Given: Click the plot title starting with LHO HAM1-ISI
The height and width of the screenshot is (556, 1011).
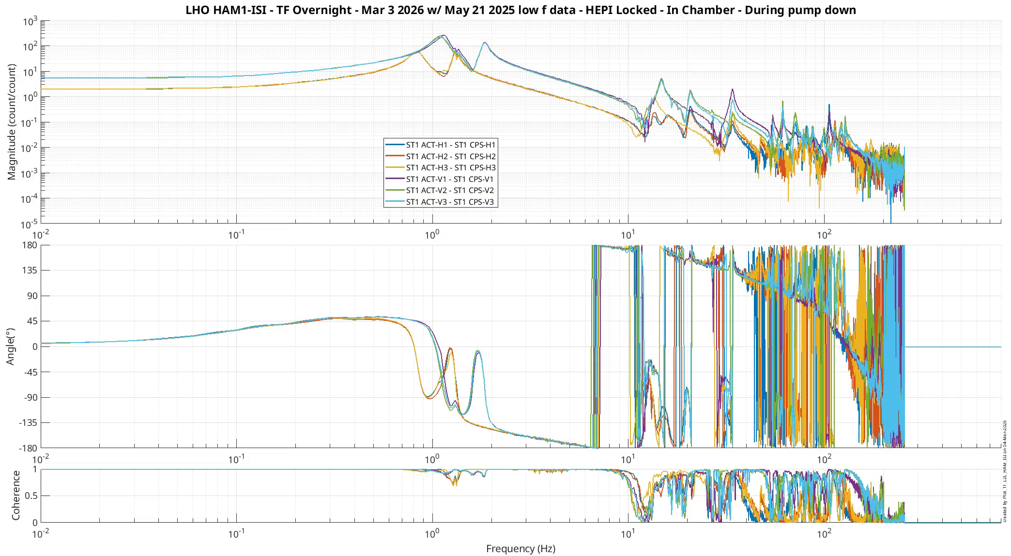Looking at the screenshot, I should pyautogui.click(x=521, y=10).
